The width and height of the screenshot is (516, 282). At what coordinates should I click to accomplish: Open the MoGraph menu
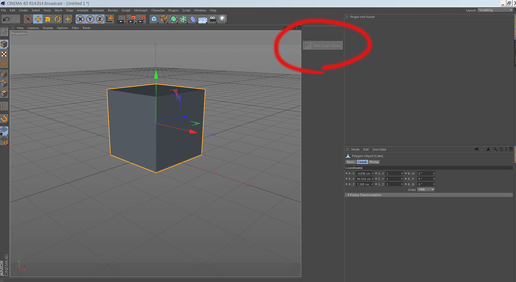141,10
